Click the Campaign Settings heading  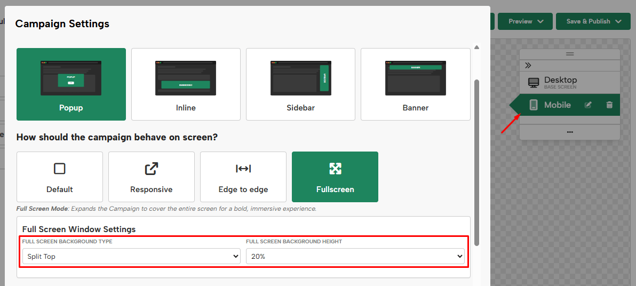[62, 24]
